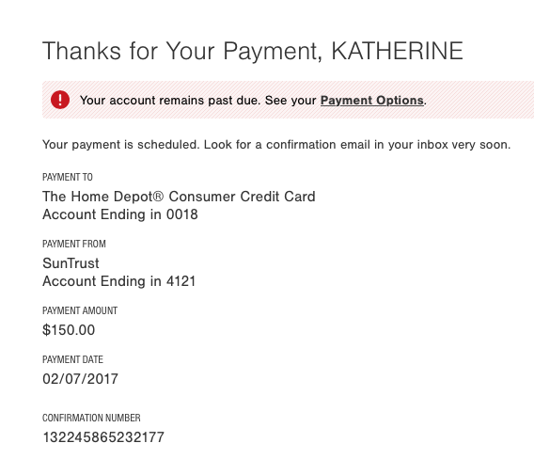Click the PAYMENT DATE label
The width and height of the screenshot is (534, 475).
point(72,359)
